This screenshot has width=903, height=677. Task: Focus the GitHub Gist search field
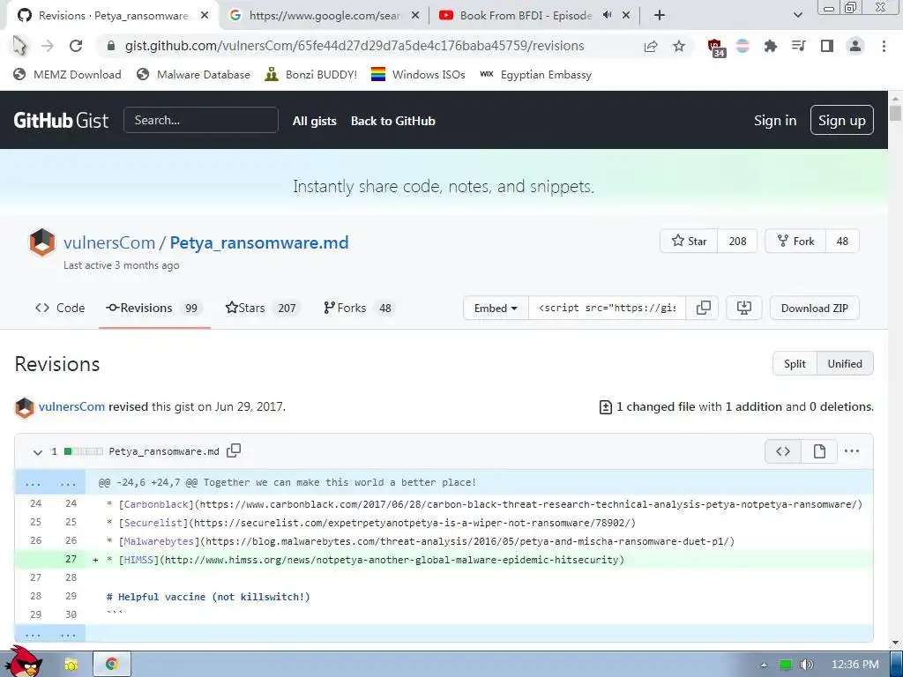(201, 120)
